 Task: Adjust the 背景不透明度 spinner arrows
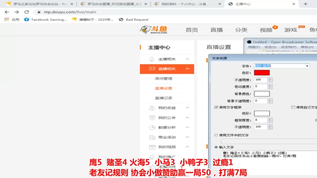tap(270, 101)
